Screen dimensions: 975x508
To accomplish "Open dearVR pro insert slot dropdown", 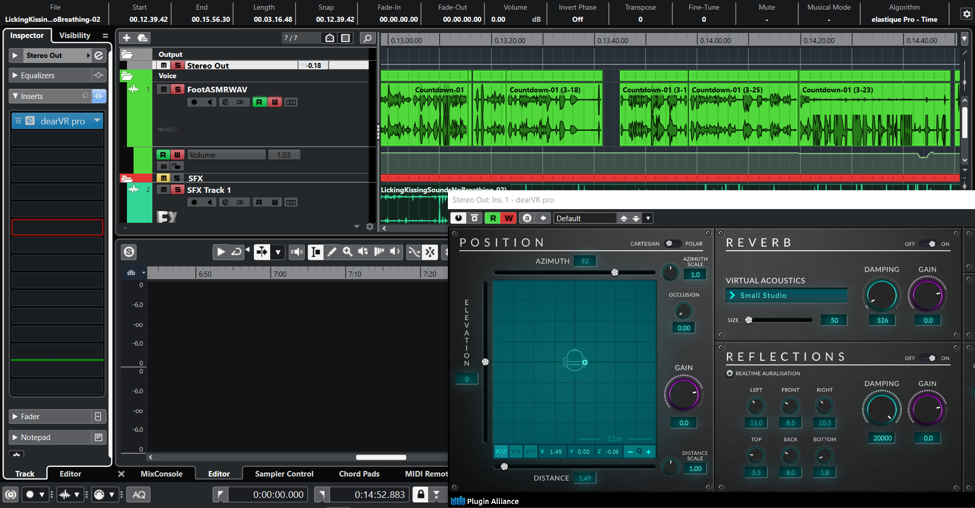I will [x=97, y=121].
